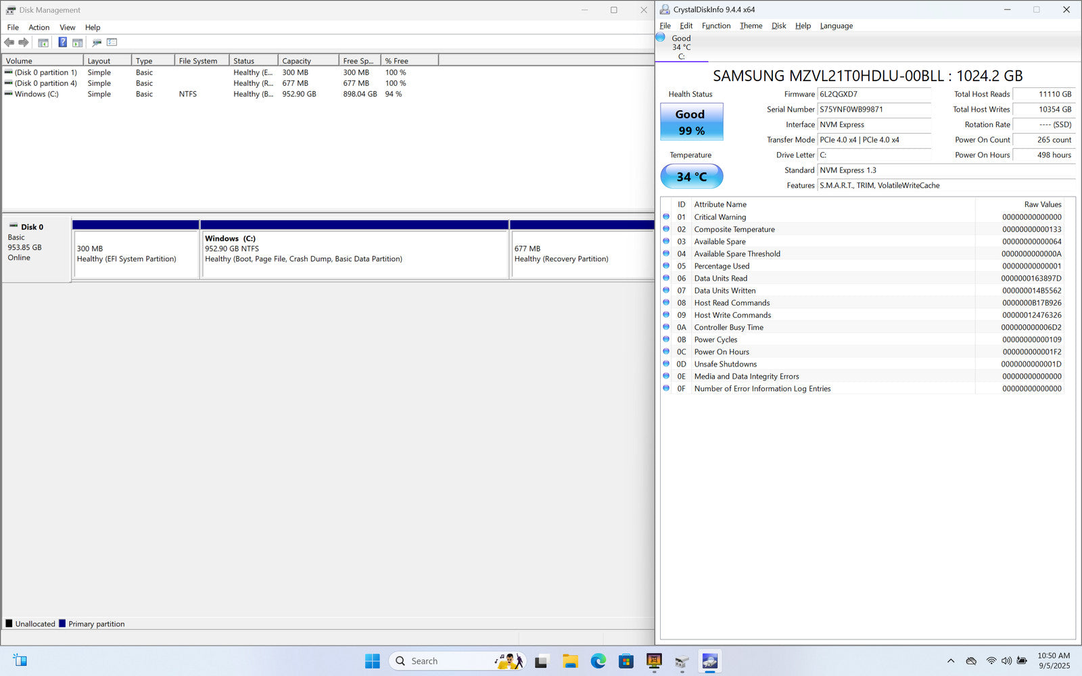Open the Action menu in Disk Management
1082x676 pixels.
[39, 28]
